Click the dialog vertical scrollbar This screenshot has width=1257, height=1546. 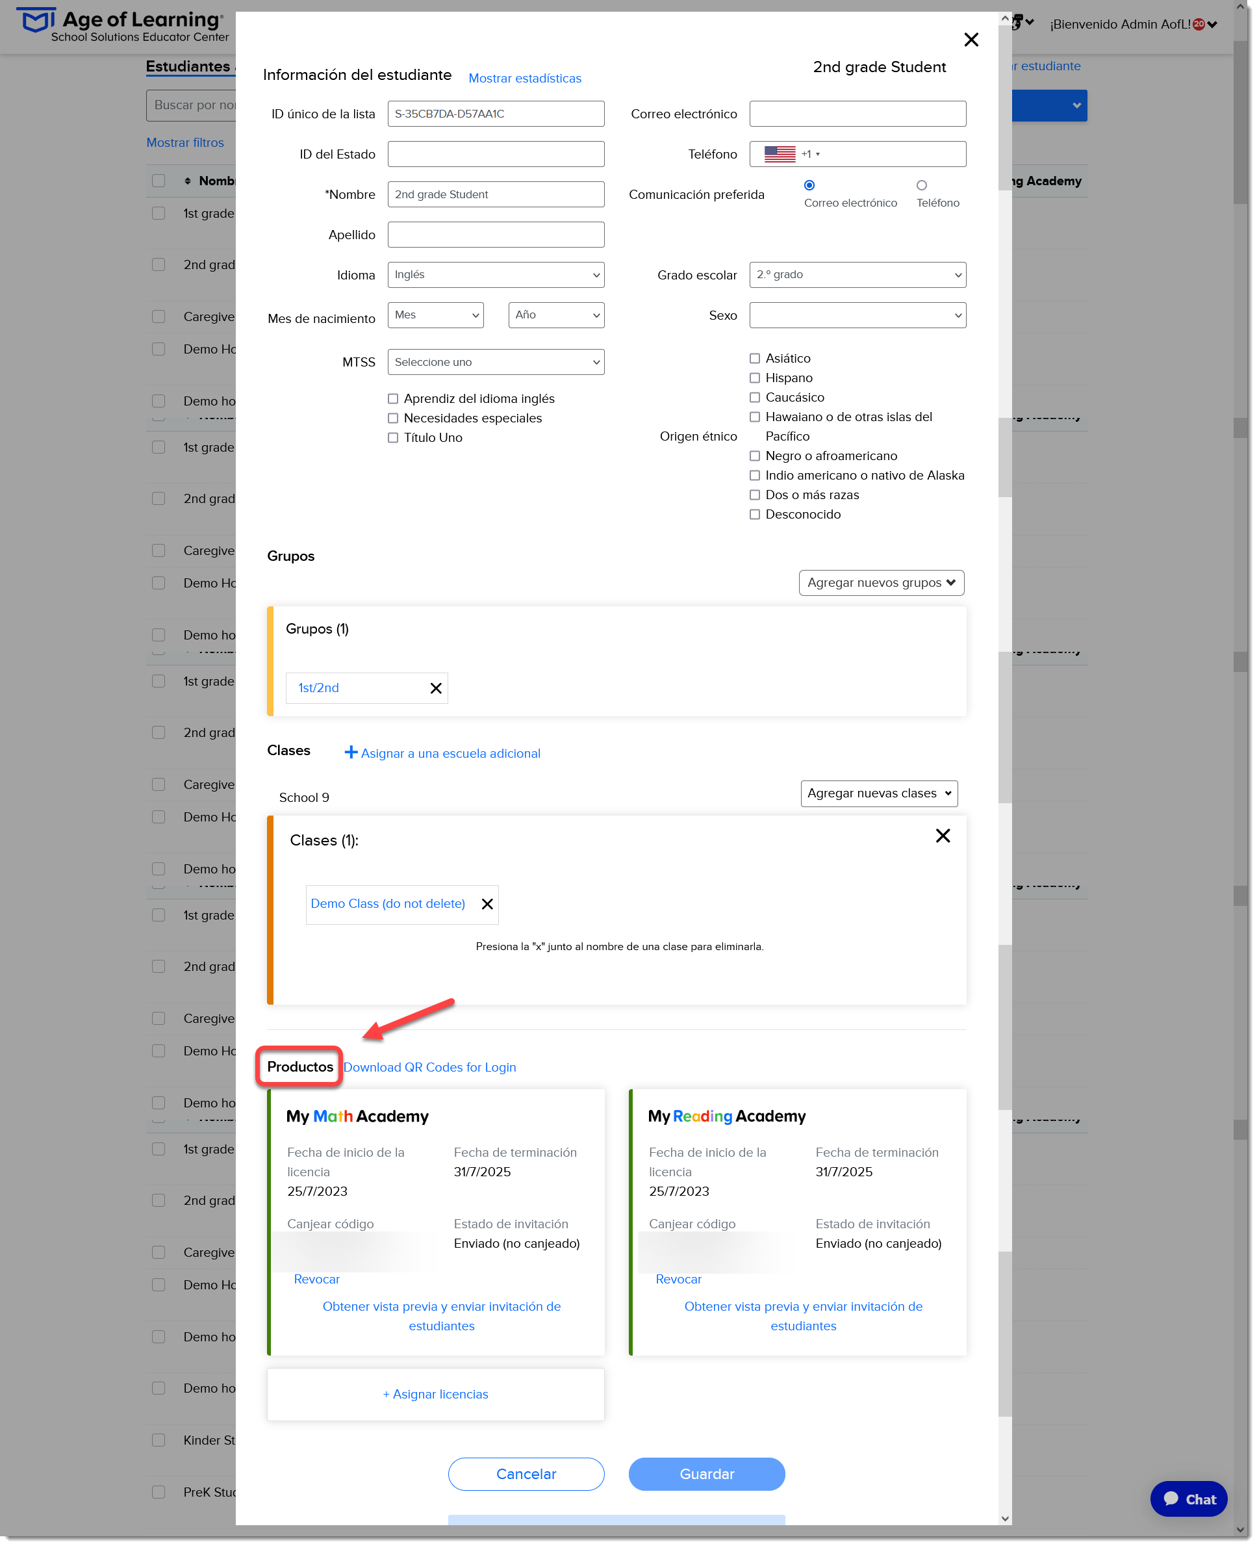tap(1005, 769)
